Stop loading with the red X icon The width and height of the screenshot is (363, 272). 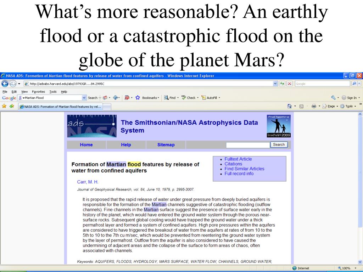click(x=289, y=84)
